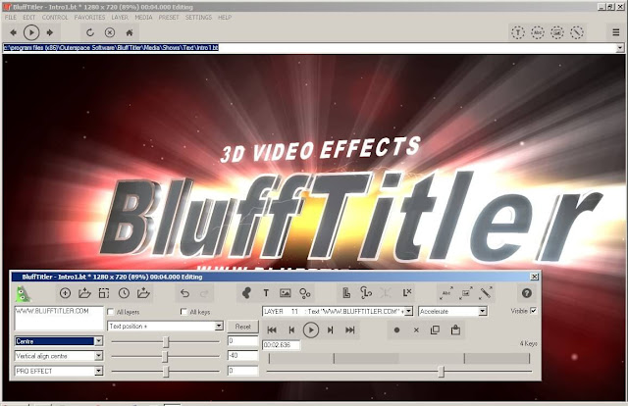This screenshot has height=406, width=628.
Task: Click the dashed-circle pen icon at top right
Action: coord(577,32)
